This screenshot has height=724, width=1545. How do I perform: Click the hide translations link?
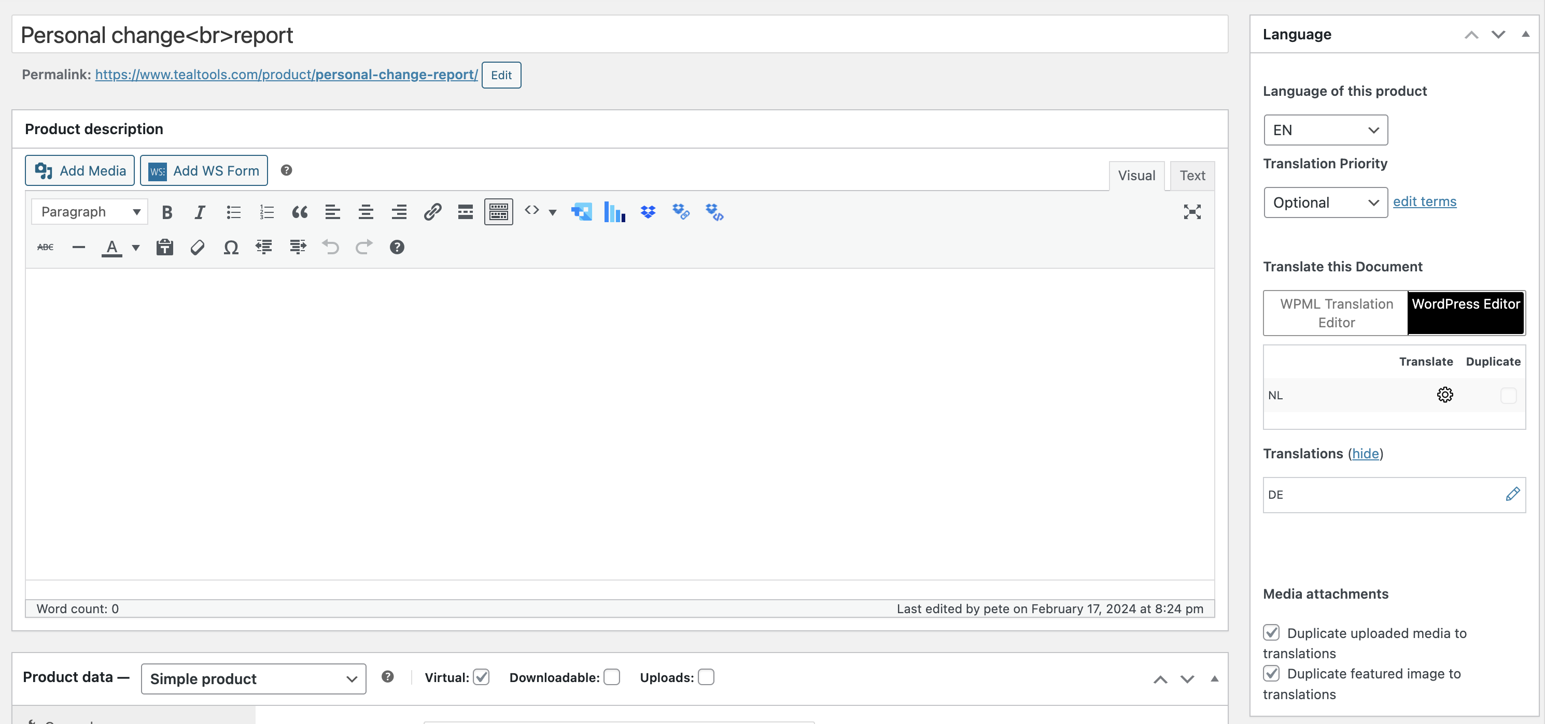click(1366, 454)
